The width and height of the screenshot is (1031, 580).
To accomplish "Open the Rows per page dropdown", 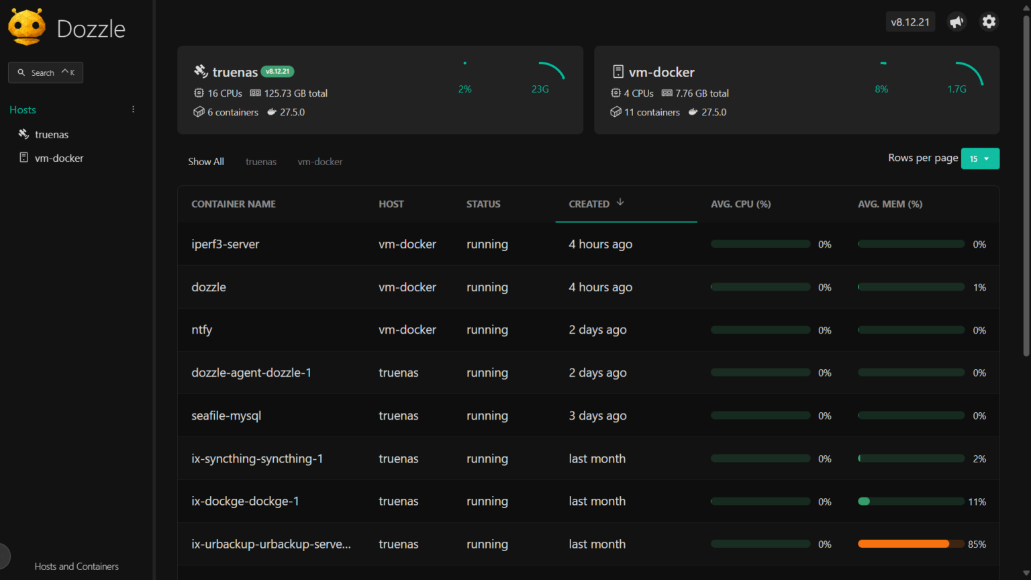I will (980, 158).
